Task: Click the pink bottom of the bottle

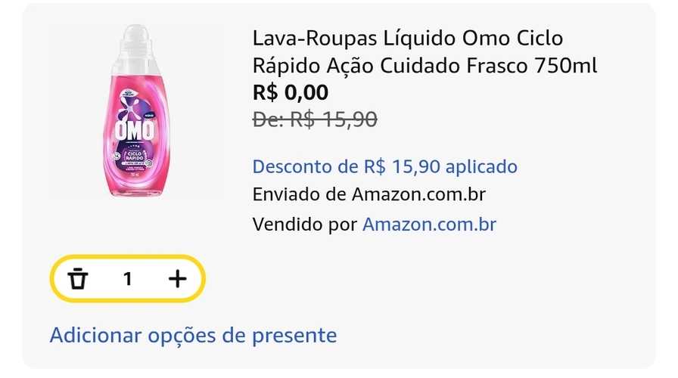Action: coord(136,185)
